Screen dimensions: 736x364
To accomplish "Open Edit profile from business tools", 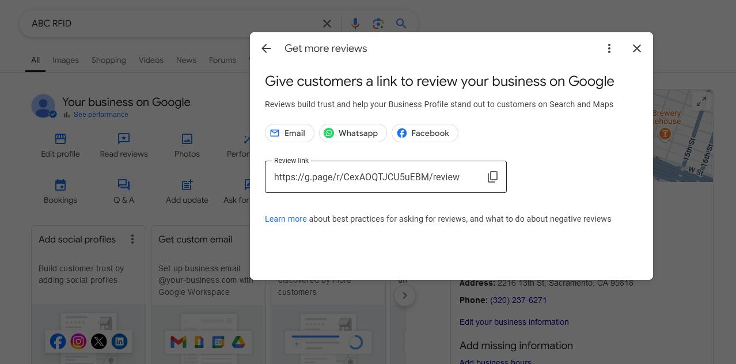I will click(x=60, y=145).
